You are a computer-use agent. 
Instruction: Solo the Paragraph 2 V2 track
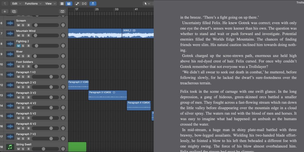tap(23, 87)
